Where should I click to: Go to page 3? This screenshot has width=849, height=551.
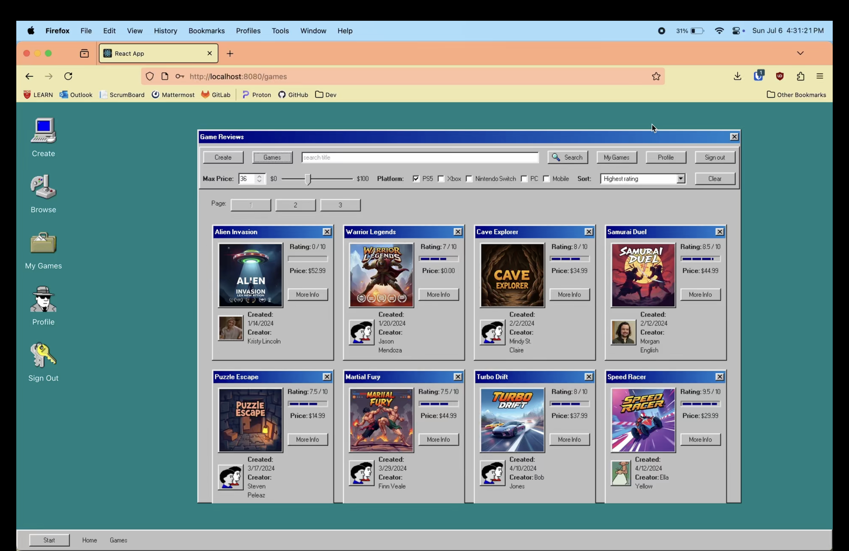[x=340, y=205]
